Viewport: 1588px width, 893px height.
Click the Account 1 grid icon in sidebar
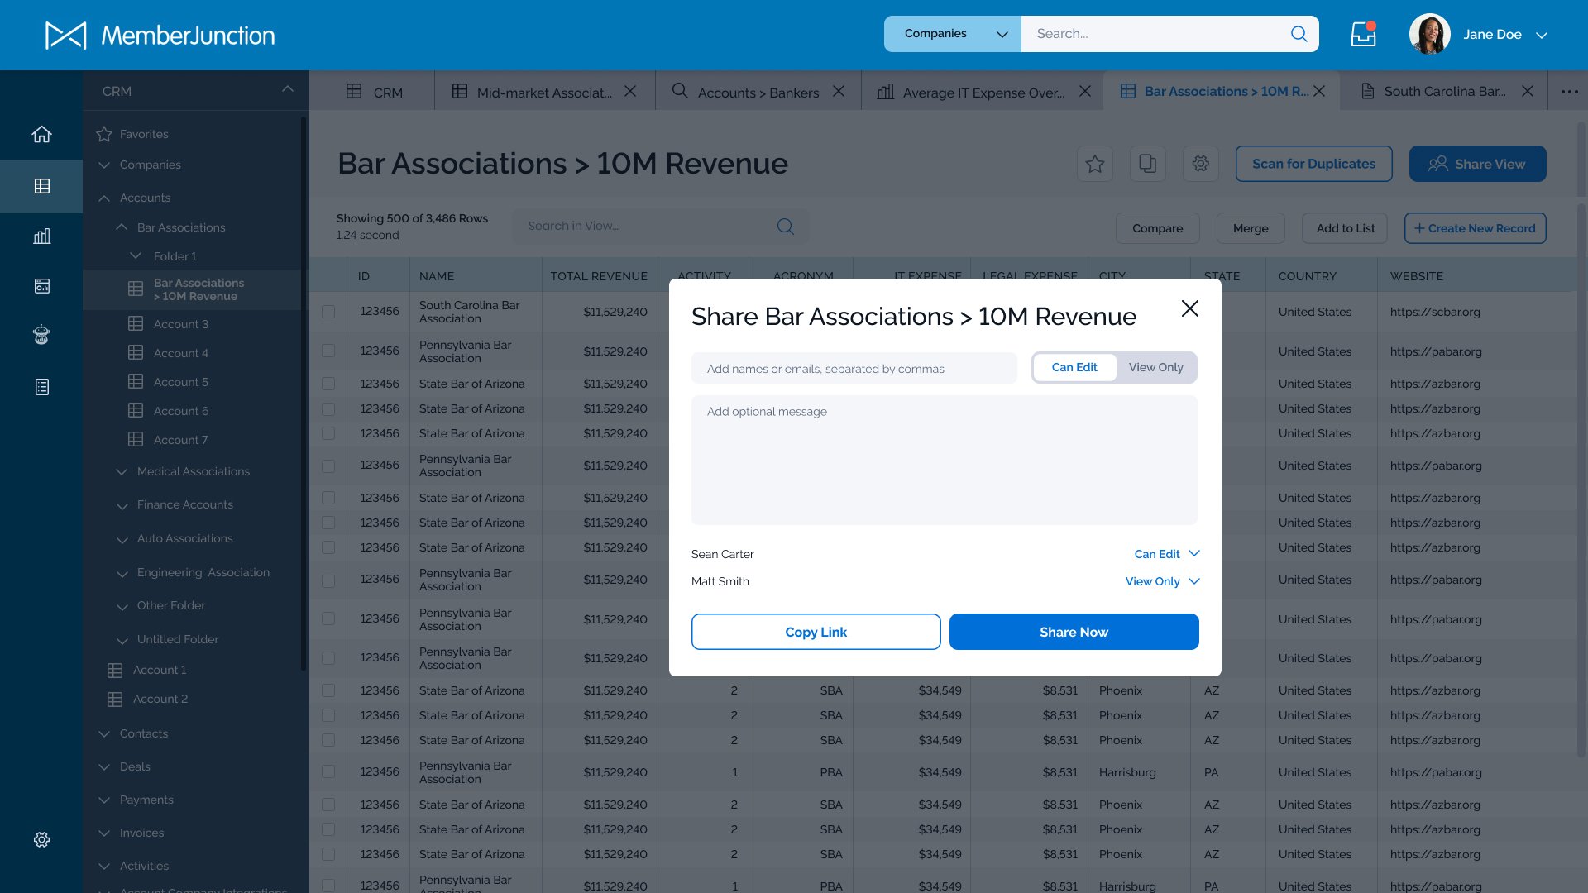point(115,670)
